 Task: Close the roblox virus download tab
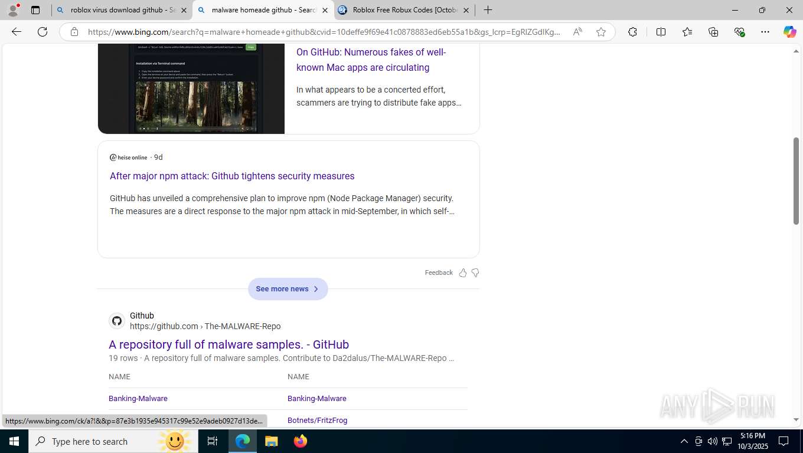coord(184,10)
